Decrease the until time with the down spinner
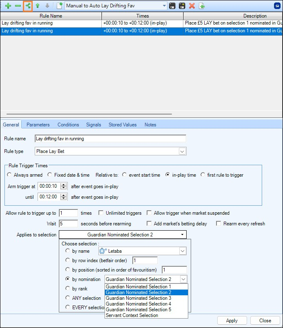Viewport: 283px width, 328px height. coord(63,198)
